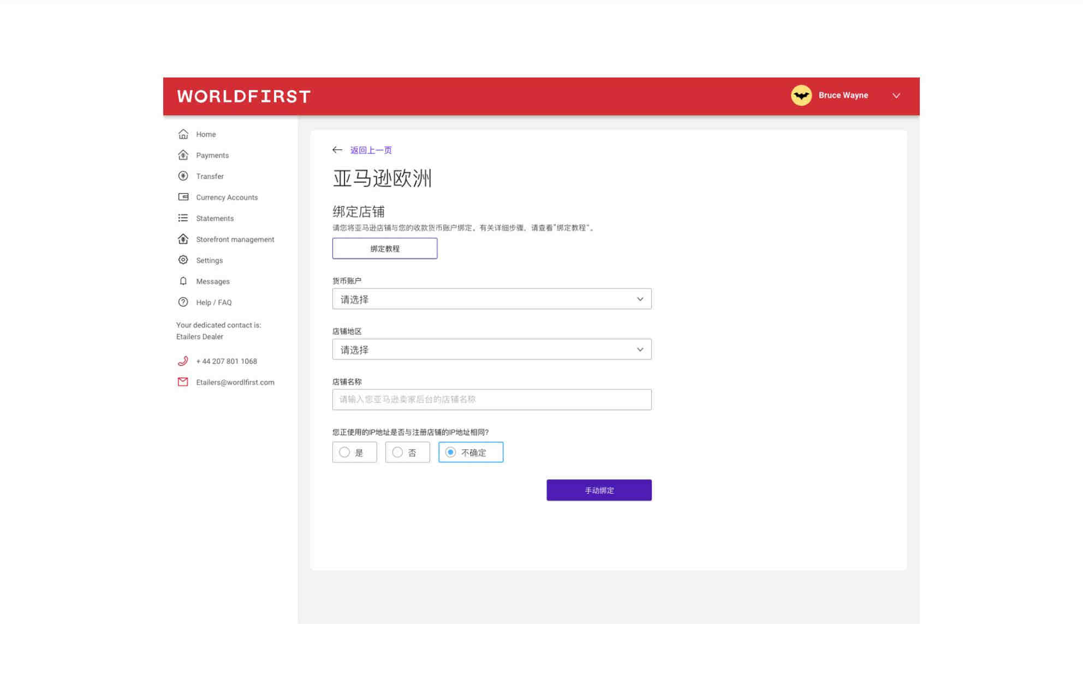Go to Payments in the sidebar

click(212, 155)
